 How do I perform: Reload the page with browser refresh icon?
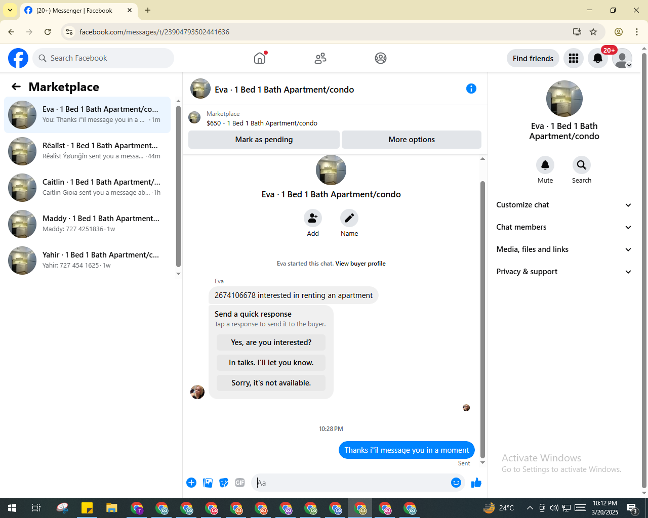click(48, 32)
